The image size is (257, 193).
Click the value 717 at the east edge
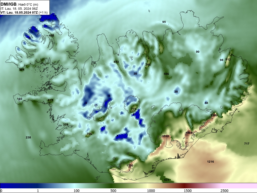coord(247,144)
